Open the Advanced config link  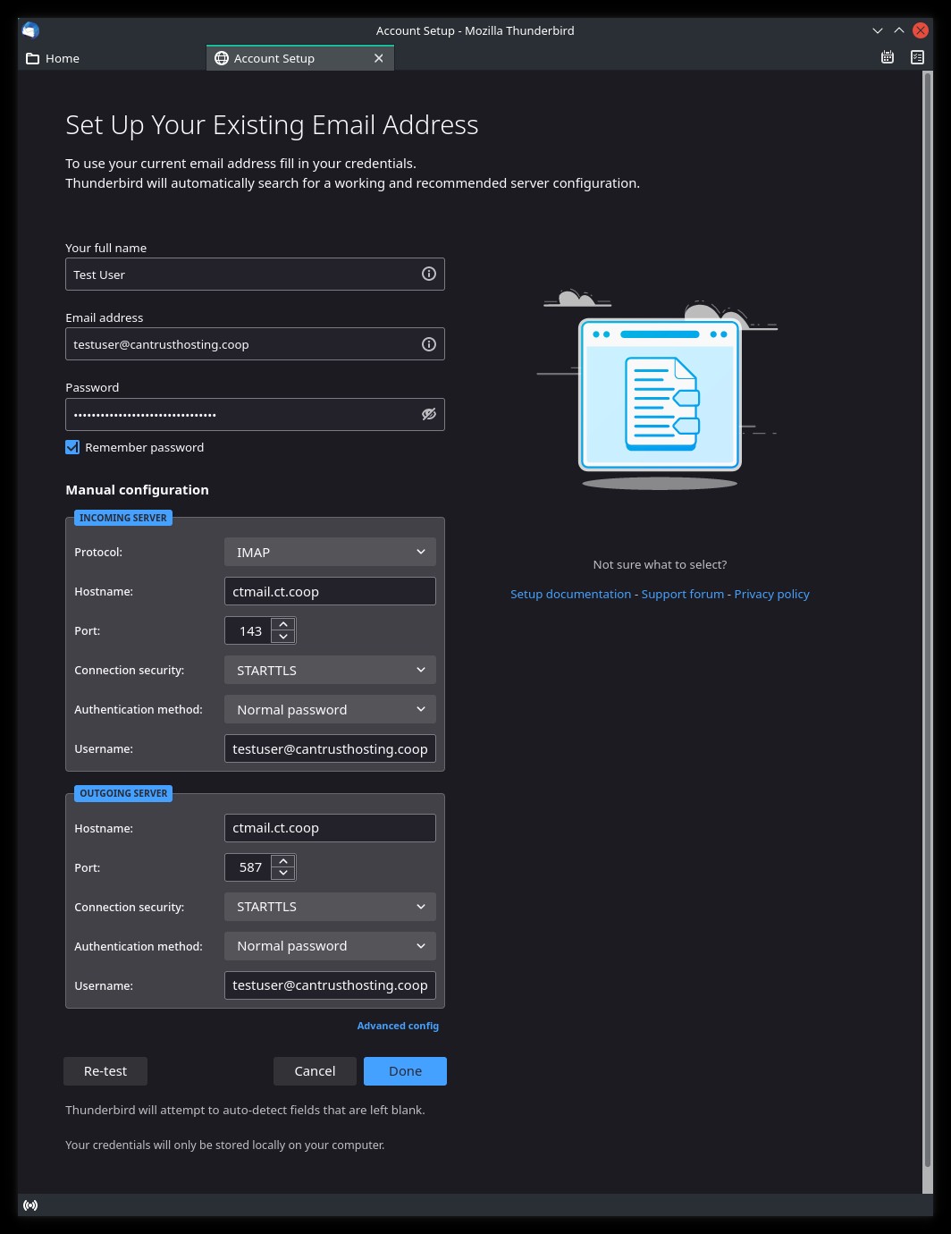click(x=398, y=1026)
